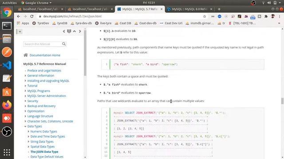Go to next manual section arrow
This screenshot has height=159, width=284.
(x=80, y=31)
